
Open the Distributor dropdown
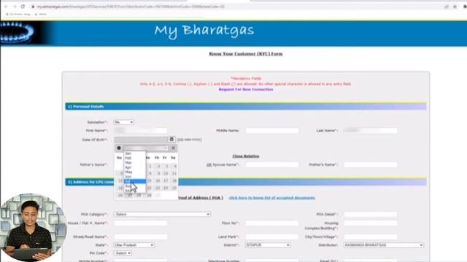[384, 245]
